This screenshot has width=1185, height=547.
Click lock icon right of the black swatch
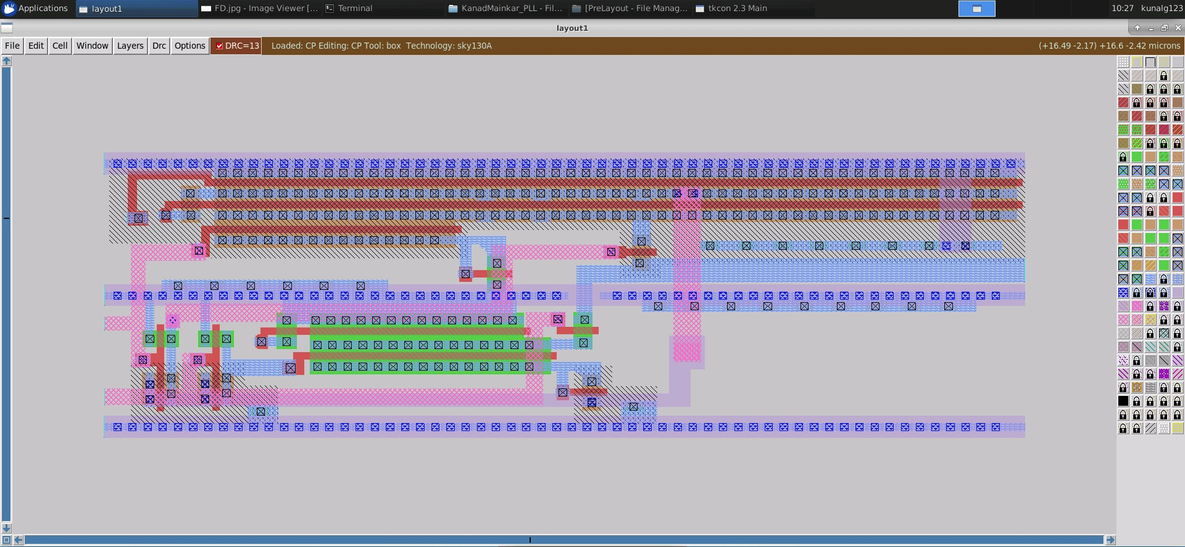tap(1137, 401)
